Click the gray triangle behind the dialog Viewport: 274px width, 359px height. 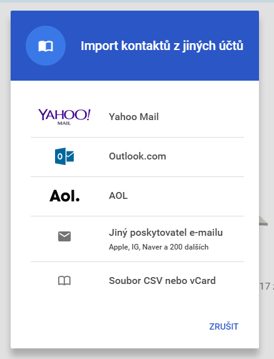263,220
